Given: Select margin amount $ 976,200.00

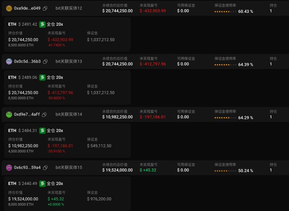Looking at the screenshot, I should tap(99, 199).
